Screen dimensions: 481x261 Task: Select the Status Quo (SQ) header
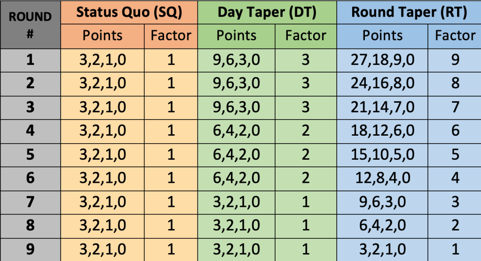click(129, 12)
